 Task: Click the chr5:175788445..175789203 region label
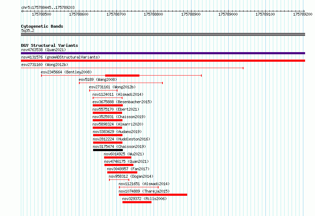(48, 7)
